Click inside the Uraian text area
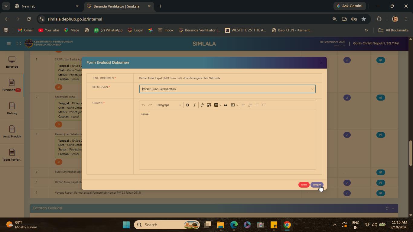This screenshot has height=232, width=413. (x=227, y=139)
